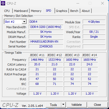Click the Close button at bottom

[x=97, y=105]
